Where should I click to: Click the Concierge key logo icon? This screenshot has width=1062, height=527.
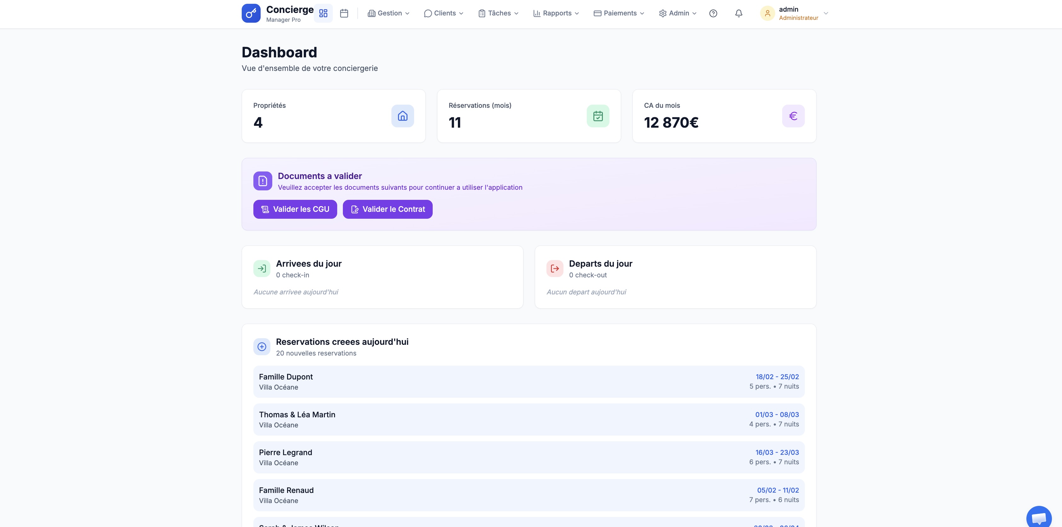point(251,13)
